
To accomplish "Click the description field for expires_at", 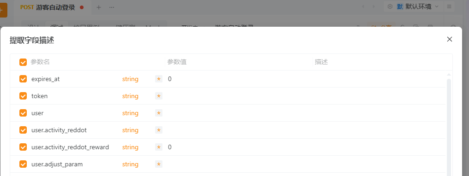I will pos(379,79).
